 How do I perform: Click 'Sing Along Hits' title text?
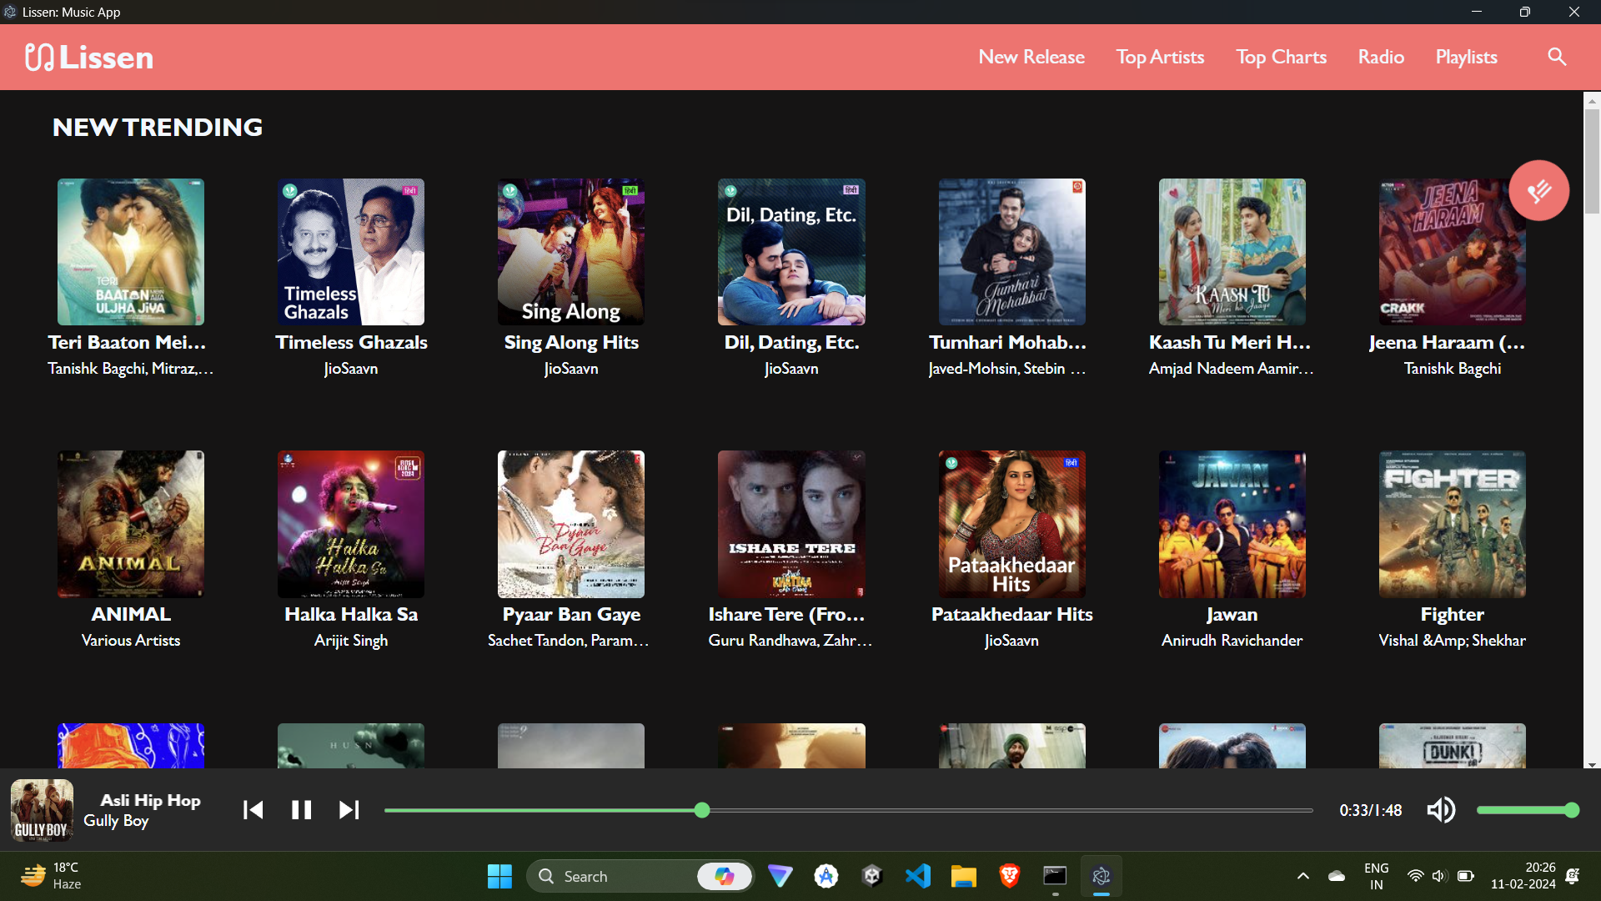click(571, 342)
